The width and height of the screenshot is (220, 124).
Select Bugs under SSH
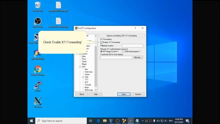[x=87, y=87]
